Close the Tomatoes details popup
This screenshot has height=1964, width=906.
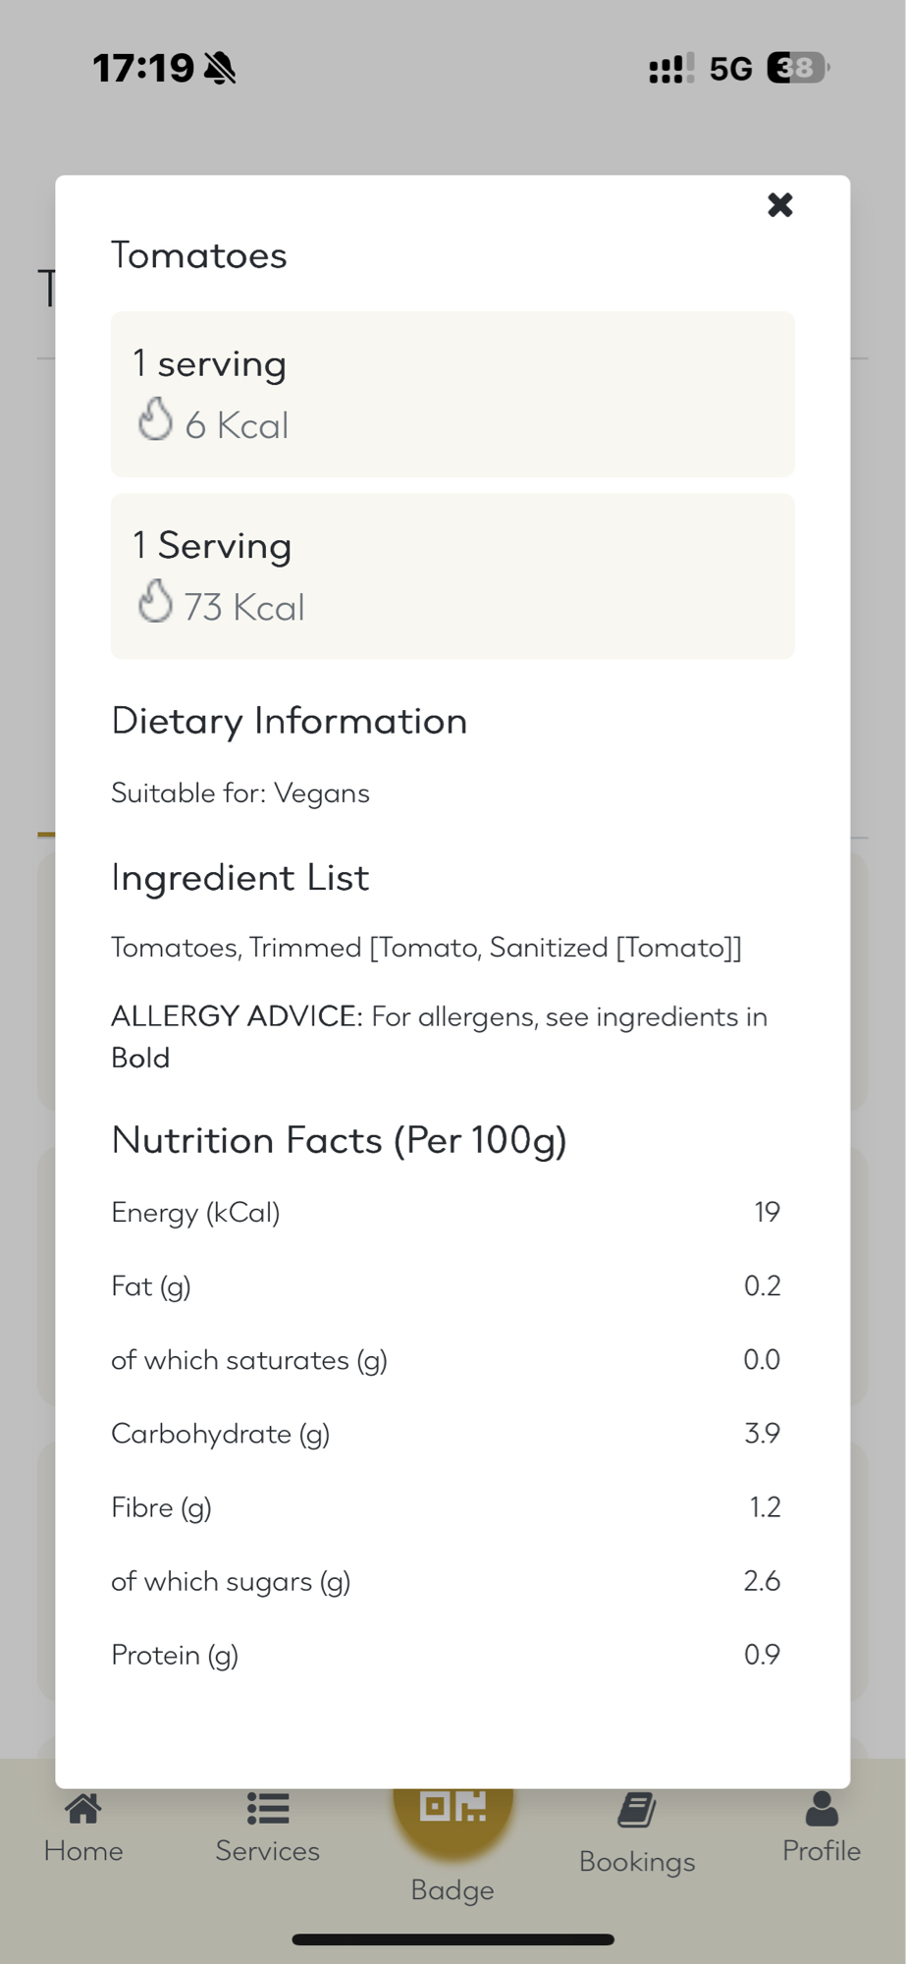click(x=779, y=205)
